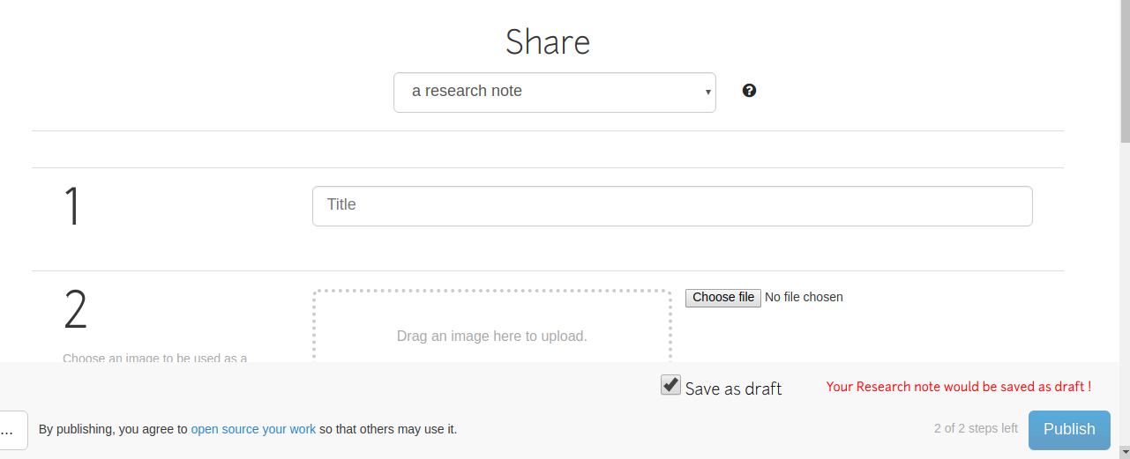The width and height of the screenshot is (1130, 459).
Task: Click the Choose file button
Action: click(x=723, y=298)
